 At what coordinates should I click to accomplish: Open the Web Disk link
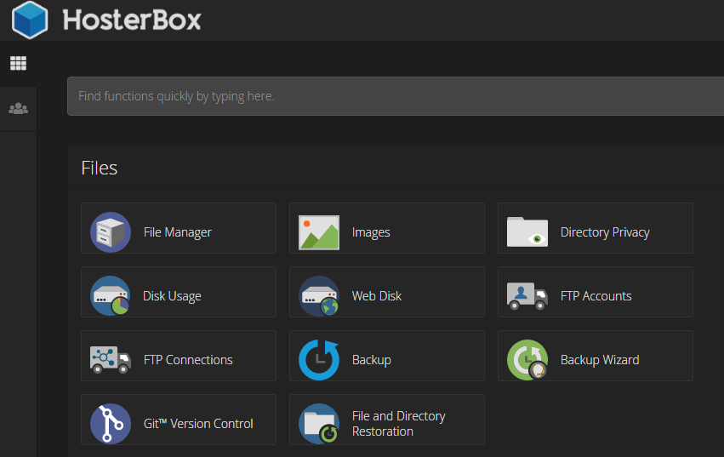377,296
